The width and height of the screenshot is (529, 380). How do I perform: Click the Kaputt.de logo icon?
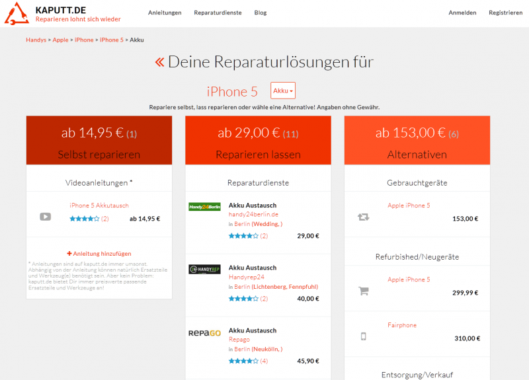pyautogui.click(x=18, y=13)
